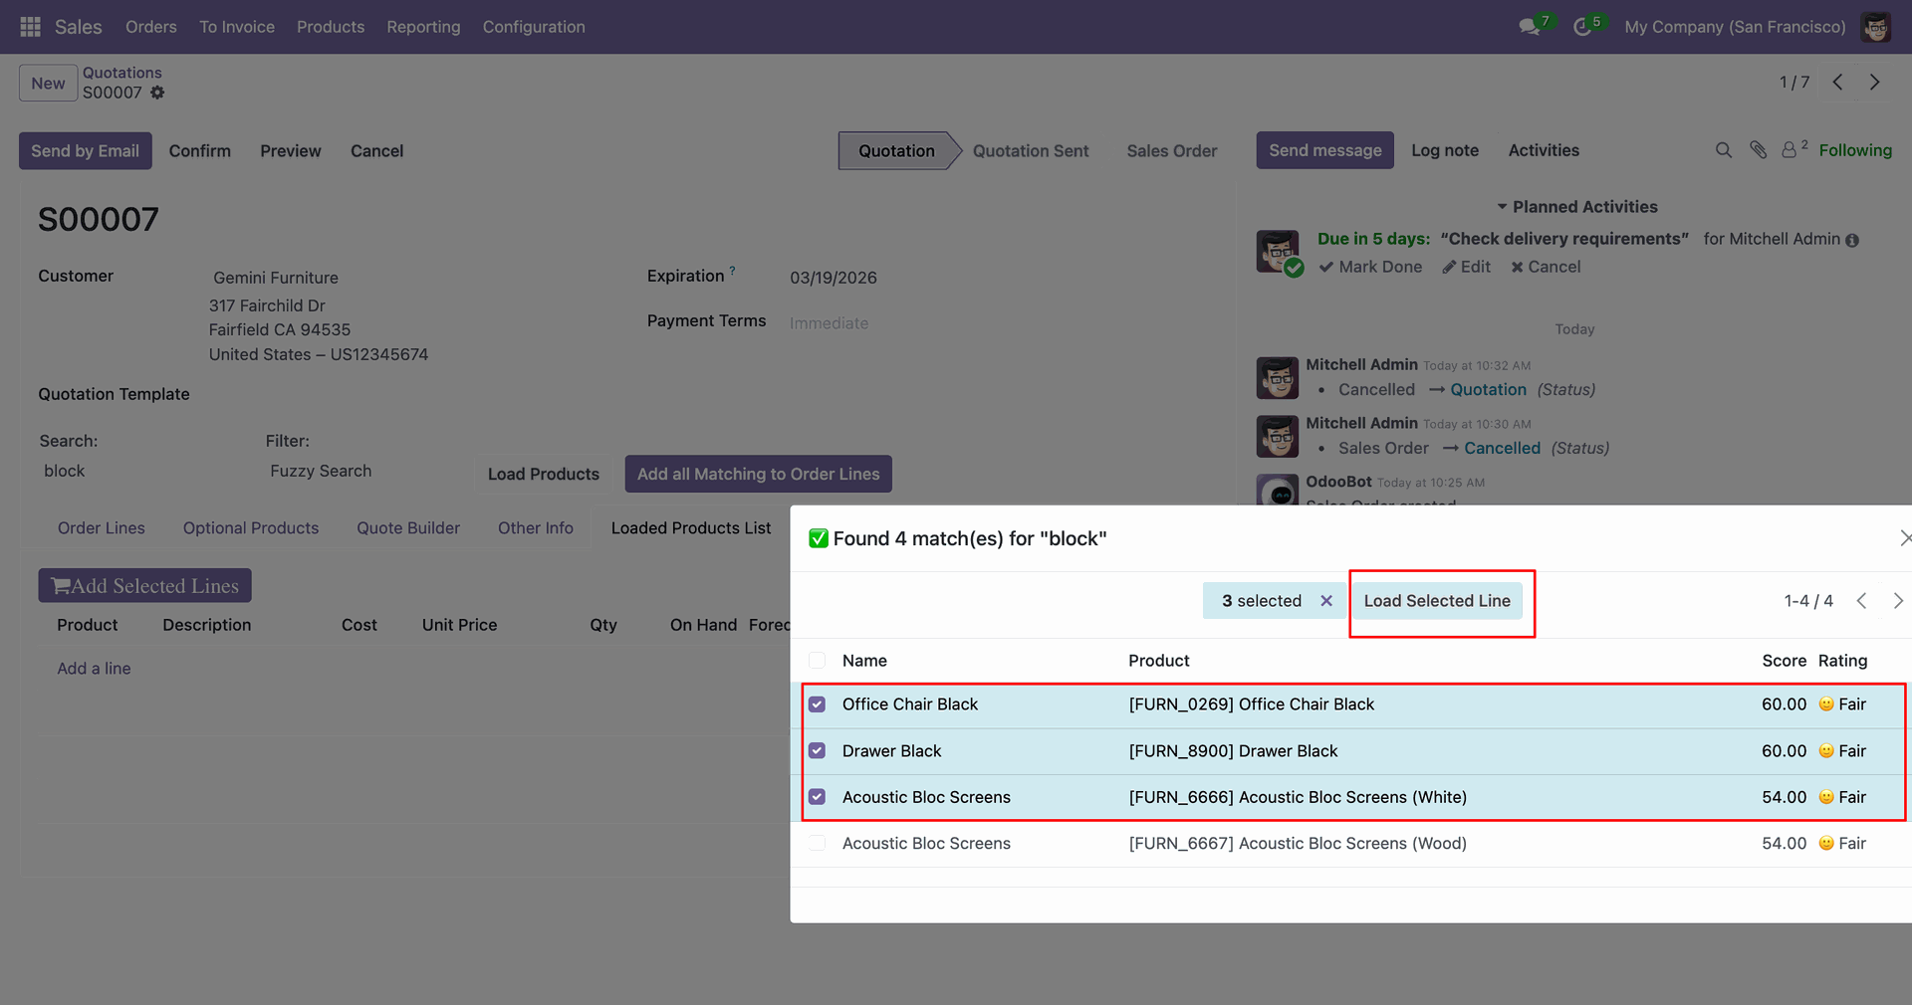Switch to the Order Lines tab
Screen dimensions: 1912x1005
[x=102, y=528]
